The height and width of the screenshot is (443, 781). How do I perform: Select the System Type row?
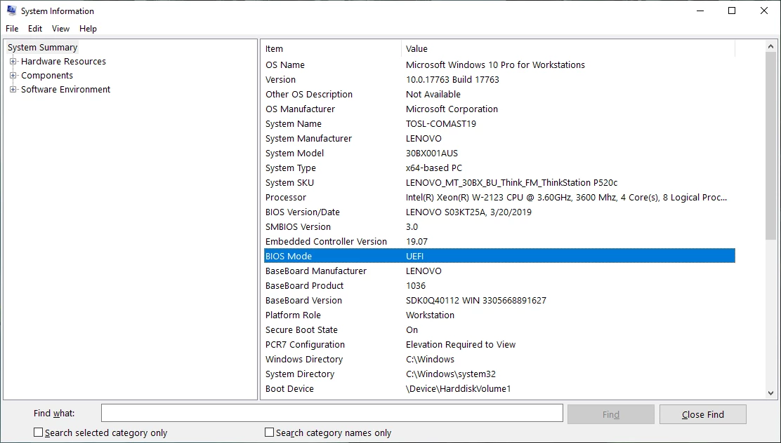498,168
